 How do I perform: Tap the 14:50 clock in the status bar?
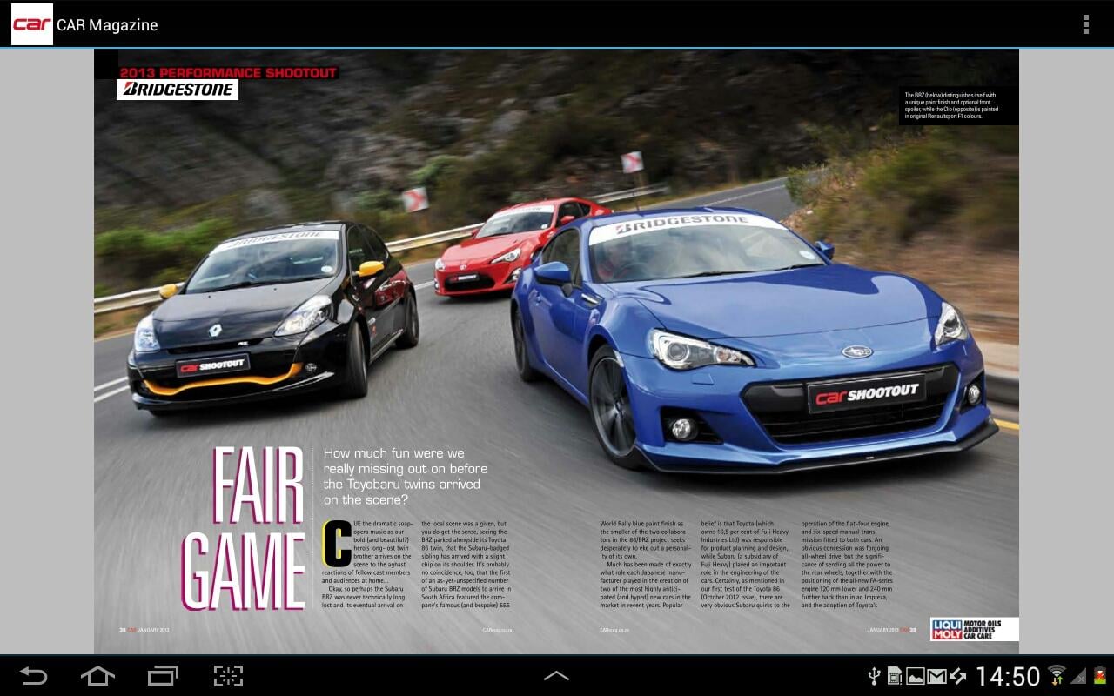point(1008,676)
